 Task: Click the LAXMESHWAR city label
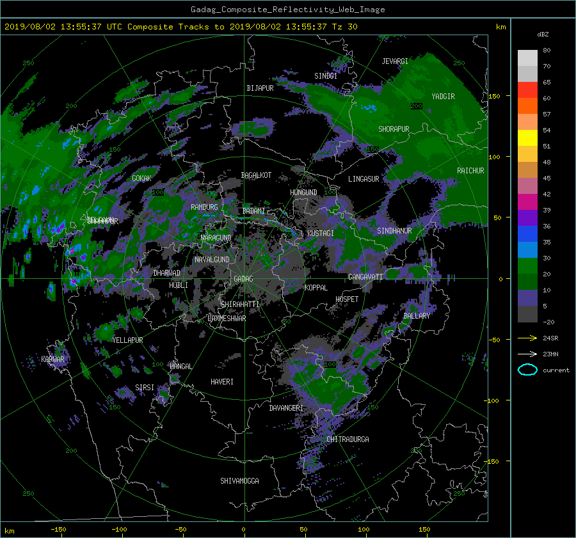[x=227, y=319]
